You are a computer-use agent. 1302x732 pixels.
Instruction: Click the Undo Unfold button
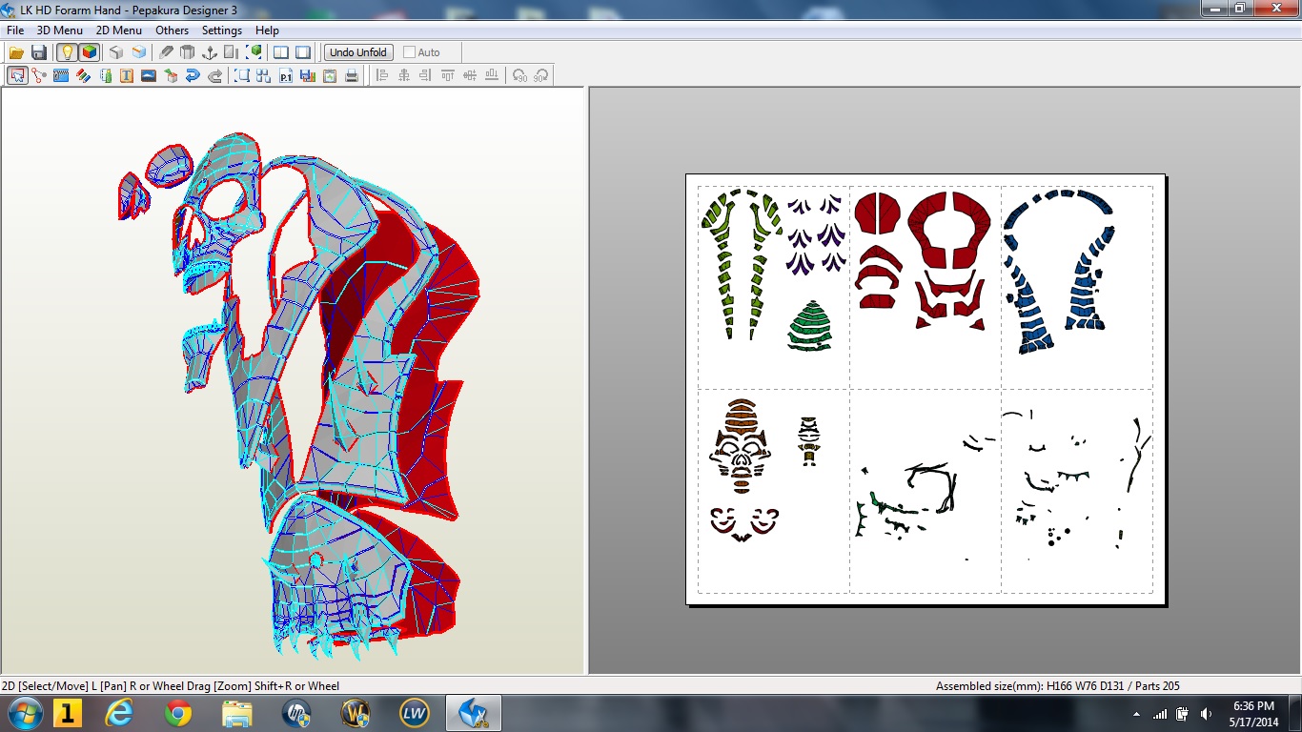[358, 52]
